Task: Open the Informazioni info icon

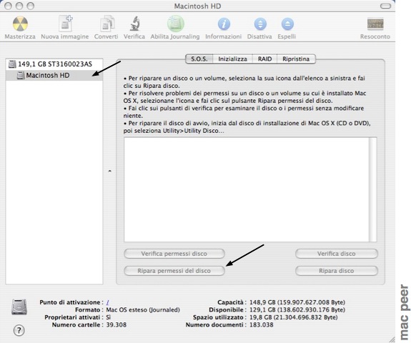Action: coord(224,24)
